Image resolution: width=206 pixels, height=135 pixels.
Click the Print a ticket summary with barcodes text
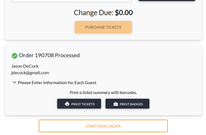(103, 93)
